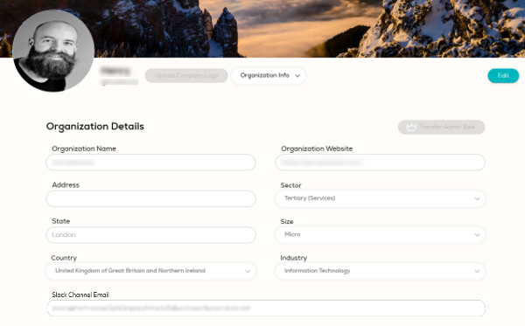Open the Size dropdown showing Micro

click(x=380, y=235)
